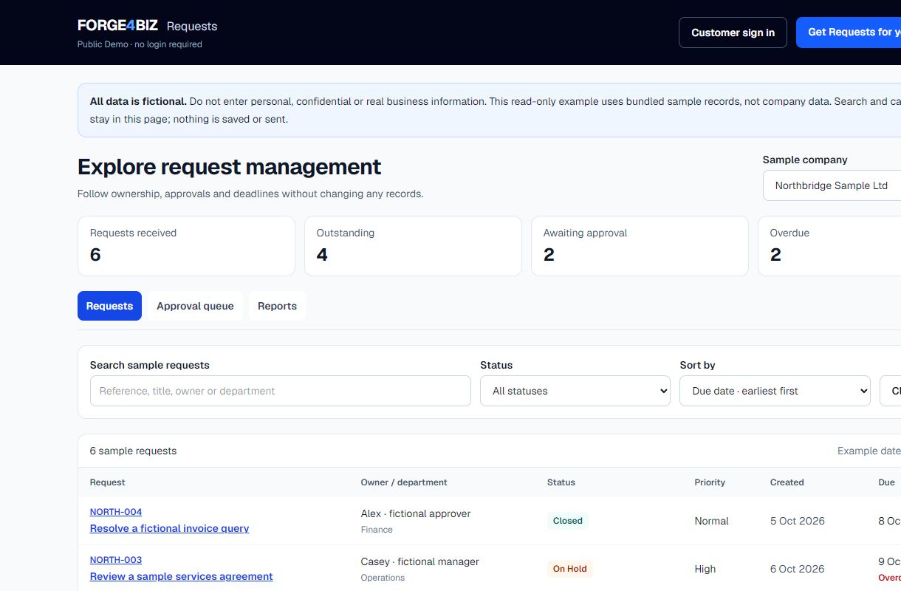The width and height of the screenshot is (901, 591).
Task: Open Review a sample services agreement
Action: 182,576
